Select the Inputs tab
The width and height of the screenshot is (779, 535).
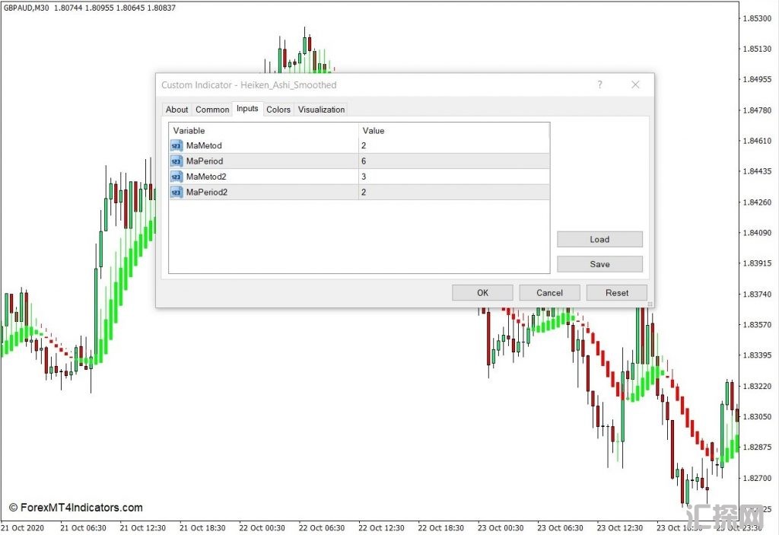(x=247, y=109)
